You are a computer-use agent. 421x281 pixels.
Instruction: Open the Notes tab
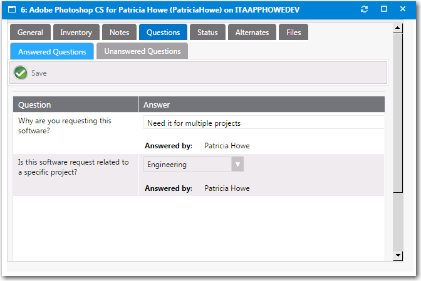pyautogui.click(x=119, y=33)
